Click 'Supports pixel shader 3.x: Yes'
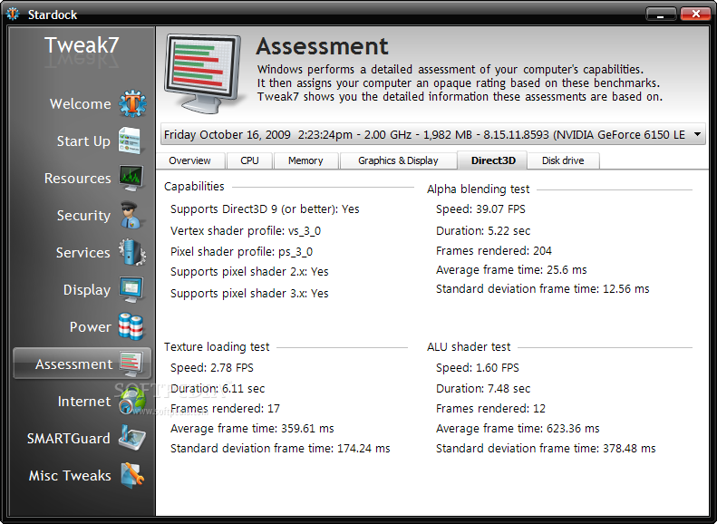Viewport: 717px width, 524px height. pyautogui.click(x=249, y=293)
